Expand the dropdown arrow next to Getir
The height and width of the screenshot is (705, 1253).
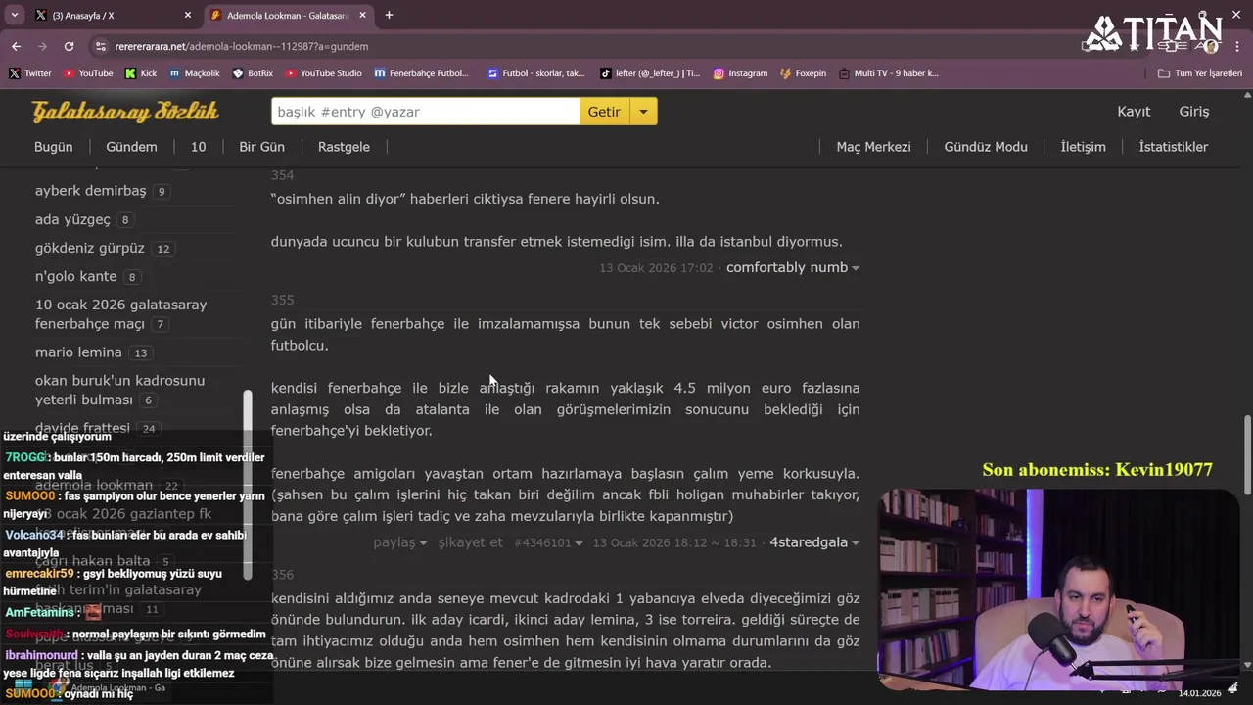pyautogui.click(x=643, y=112)
